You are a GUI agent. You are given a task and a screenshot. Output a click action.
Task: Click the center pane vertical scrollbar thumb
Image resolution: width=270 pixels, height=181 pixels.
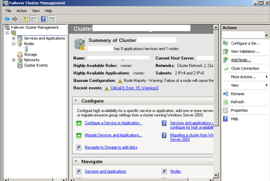pos(216,78)
